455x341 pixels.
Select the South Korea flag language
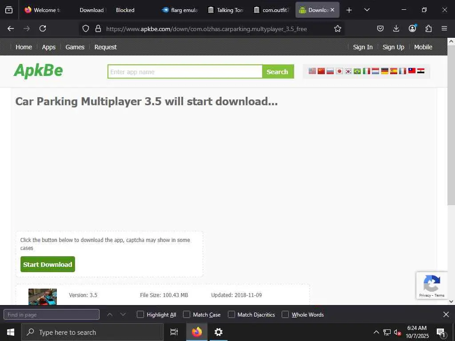348,71
